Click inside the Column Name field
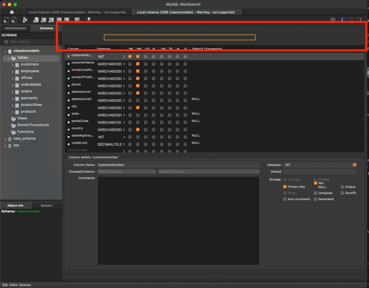Viewport: 369px width, 288px height. [x=178, y=165]
